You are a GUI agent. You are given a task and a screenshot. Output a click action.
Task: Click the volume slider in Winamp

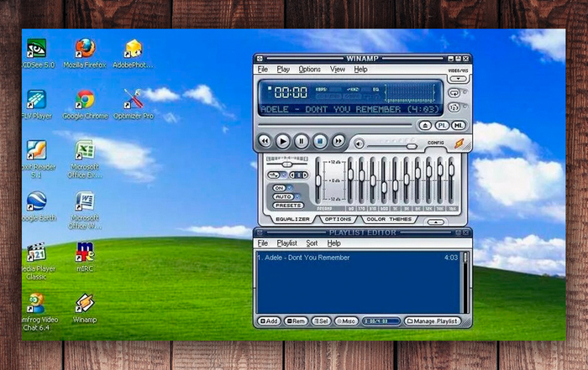coord(392,146)
